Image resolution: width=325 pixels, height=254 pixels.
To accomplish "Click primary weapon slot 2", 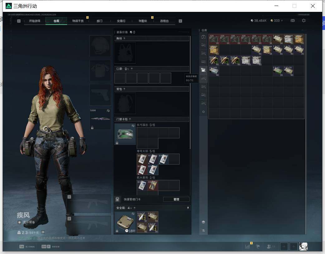I will 89,225.
